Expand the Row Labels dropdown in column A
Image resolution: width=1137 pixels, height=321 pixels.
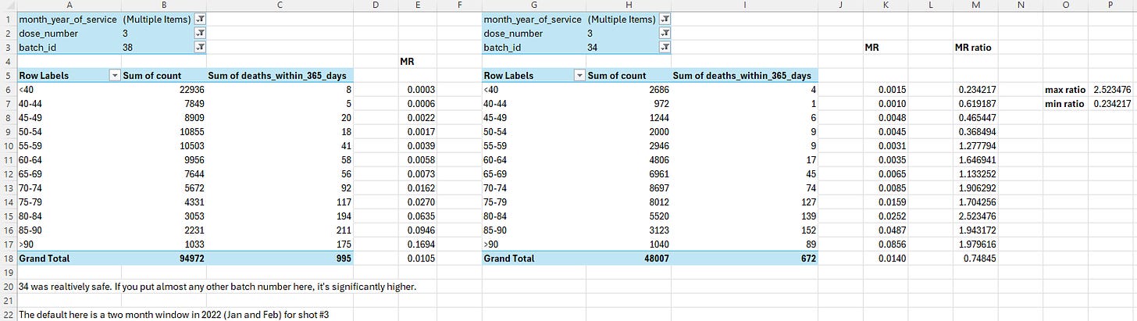point(116,76)
